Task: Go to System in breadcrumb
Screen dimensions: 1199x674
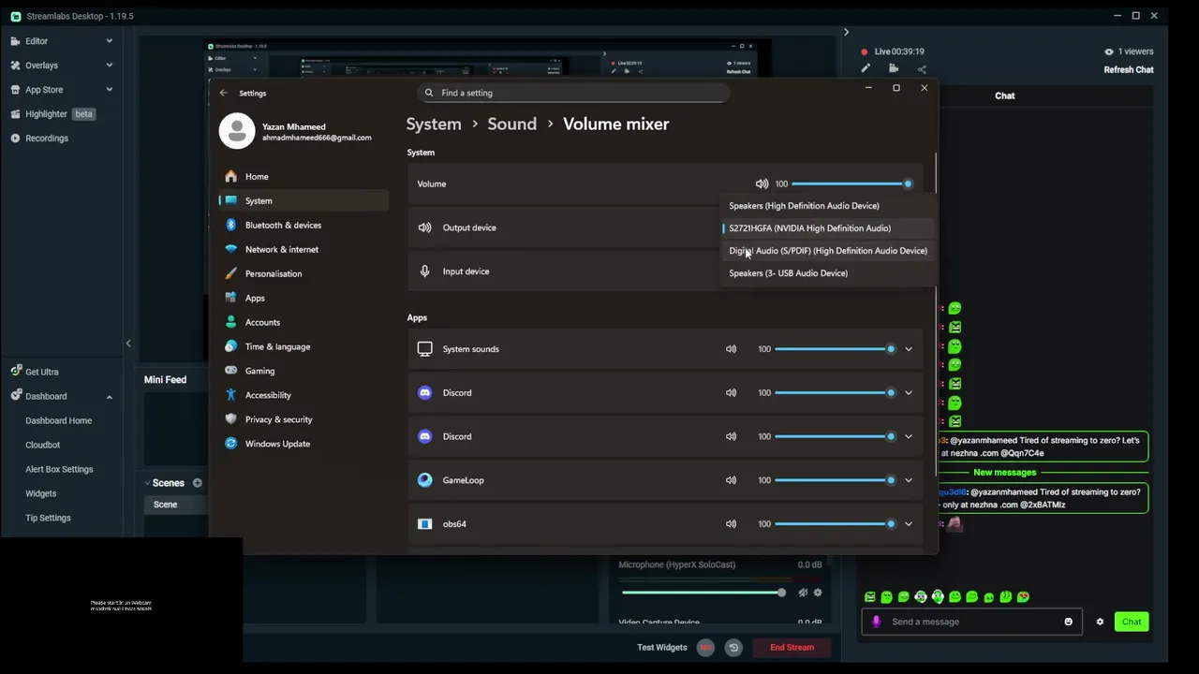Action: [434, 125]
